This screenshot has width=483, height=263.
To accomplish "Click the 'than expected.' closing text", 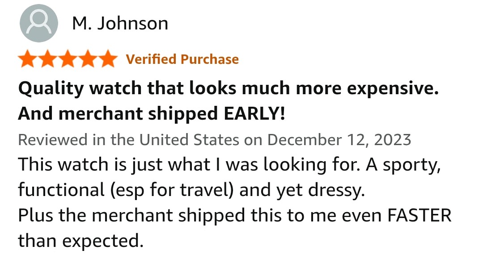I will [x=81, y=241].
